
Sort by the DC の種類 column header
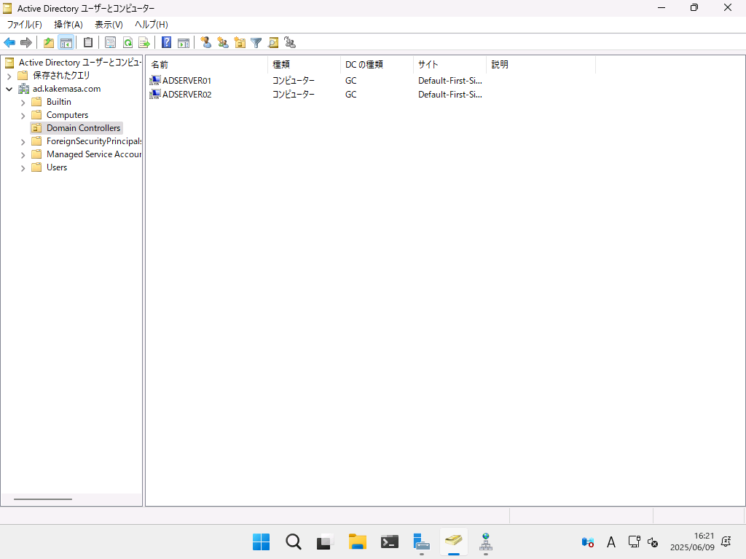tap(377, 65)
